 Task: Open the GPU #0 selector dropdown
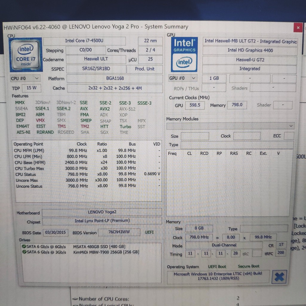click(183, 78)
